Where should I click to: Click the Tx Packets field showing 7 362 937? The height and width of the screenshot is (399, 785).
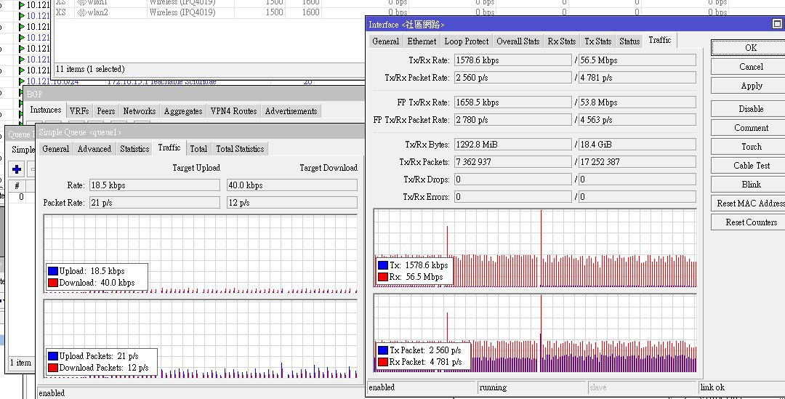(x=512, y=161)
